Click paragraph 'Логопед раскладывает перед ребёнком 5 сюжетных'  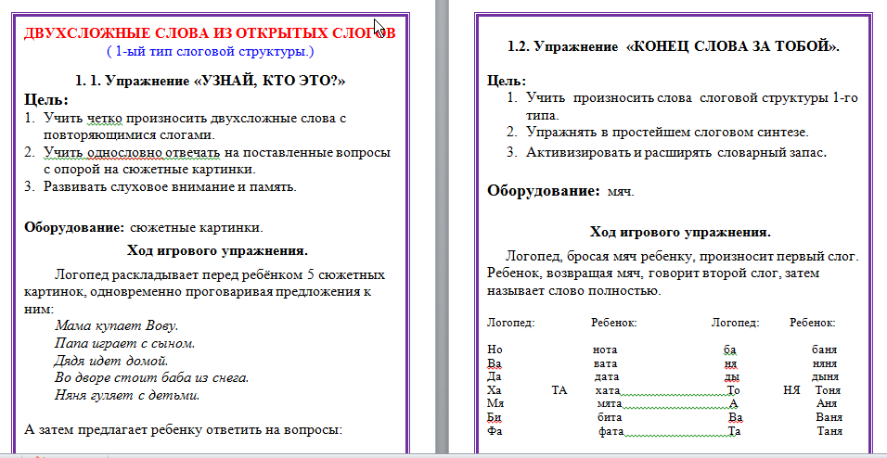click(220, 274)
